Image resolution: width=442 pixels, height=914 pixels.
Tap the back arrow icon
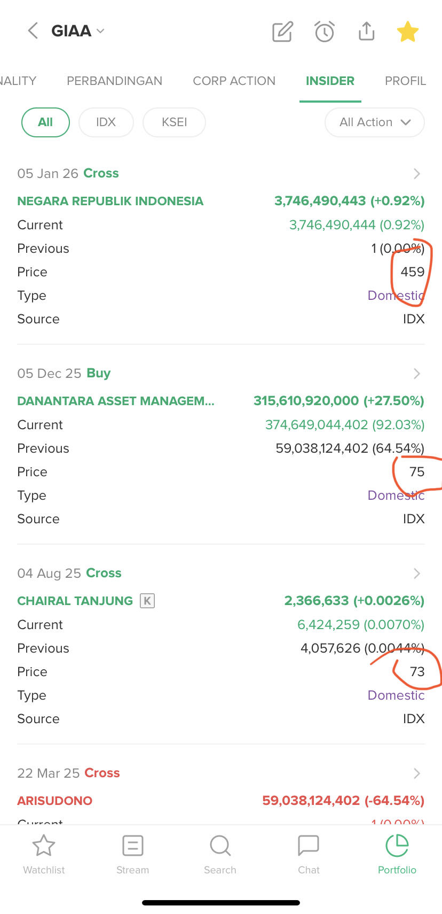(33, 31)
